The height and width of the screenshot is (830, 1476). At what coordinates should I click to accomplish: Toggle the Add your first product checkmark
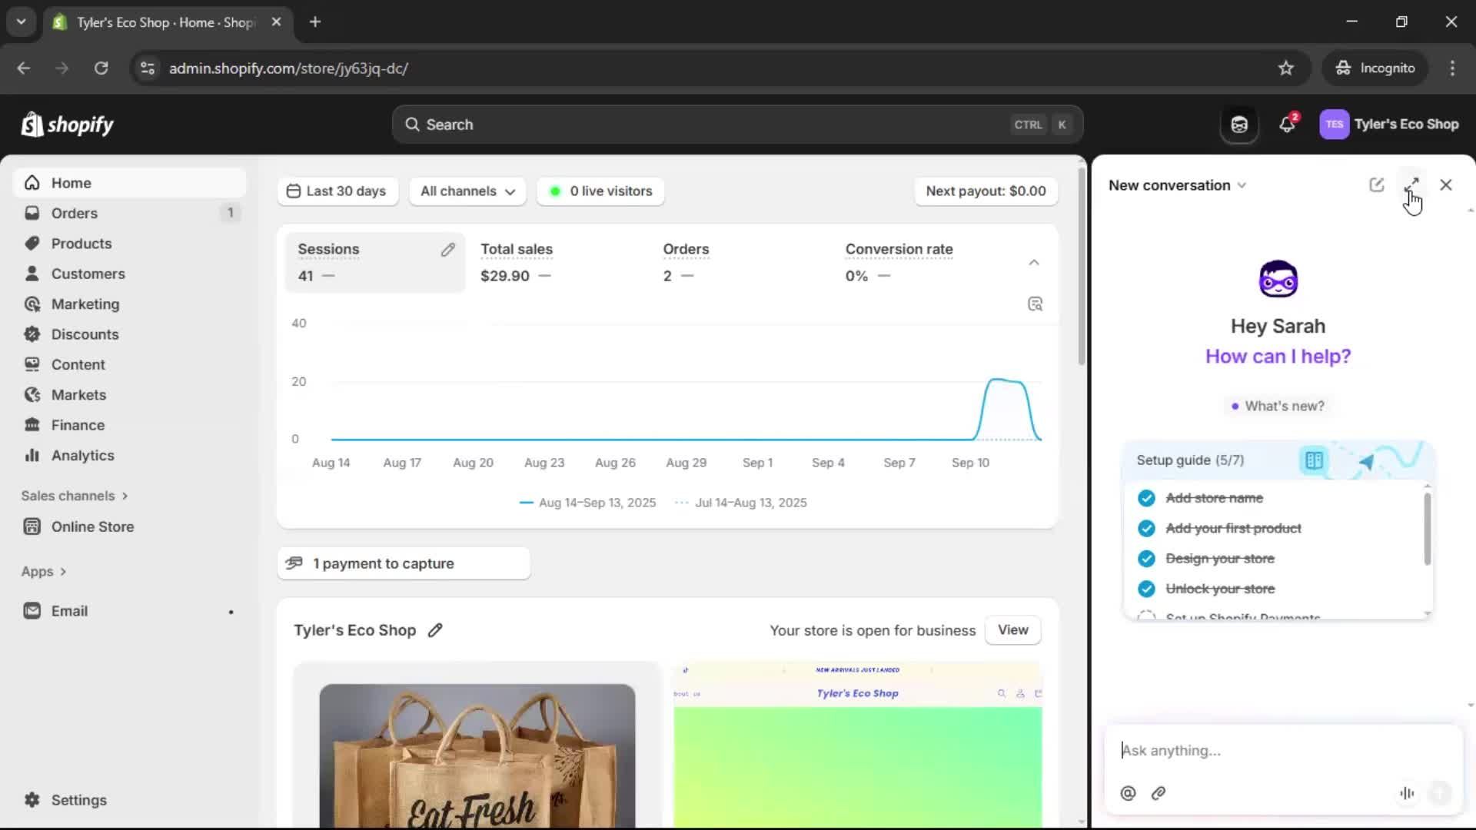tap(1146, 529)
